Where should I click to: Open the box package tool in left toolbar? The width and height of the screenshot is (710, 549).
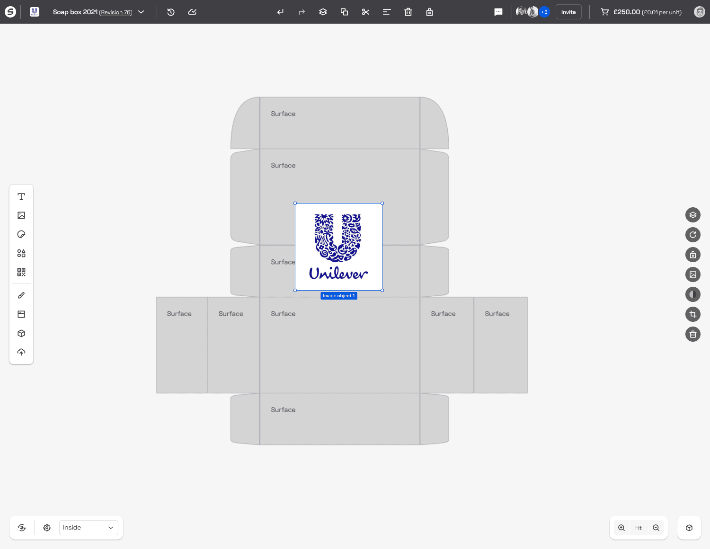pyautogui.click(x=21, y=333)
